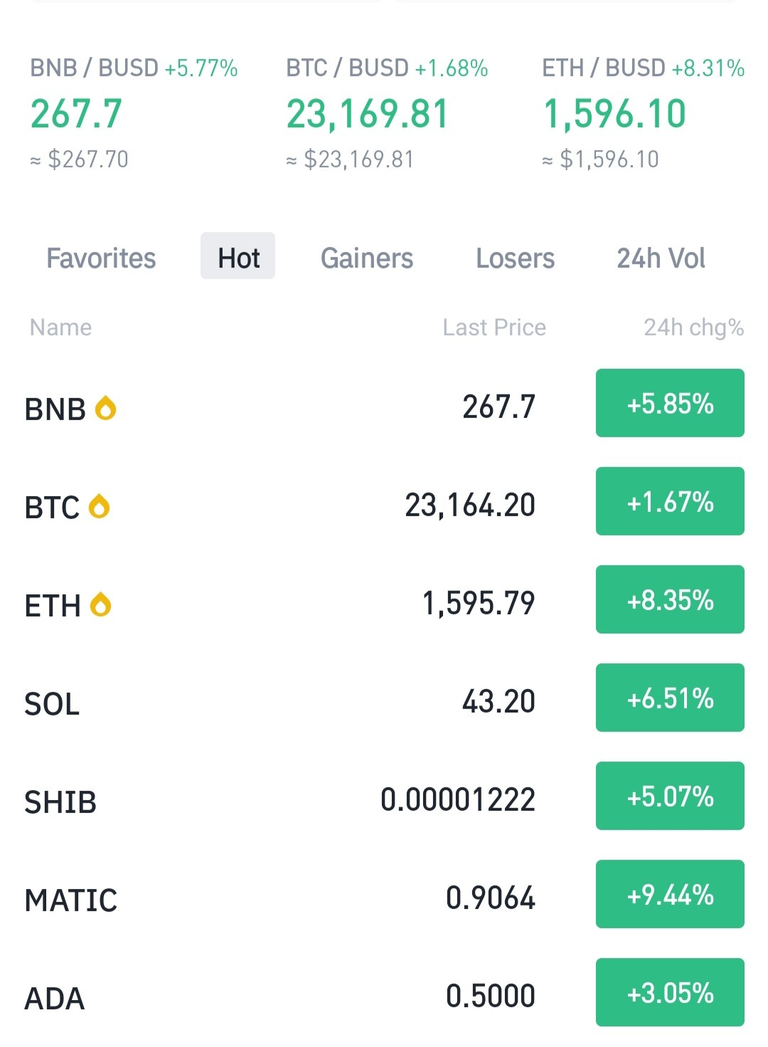768x1047 pixels.
Task: Open the BTC / BUSD ticker card
Action: [x=387, y=112]
